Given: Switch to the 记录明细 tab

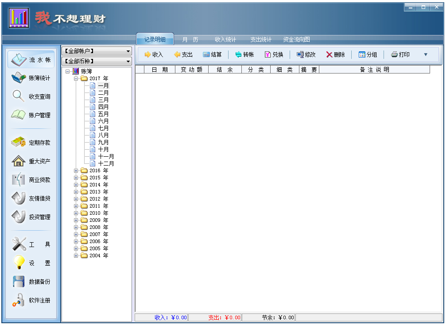Looking at the screenshot, I should [x=155, y=39].
